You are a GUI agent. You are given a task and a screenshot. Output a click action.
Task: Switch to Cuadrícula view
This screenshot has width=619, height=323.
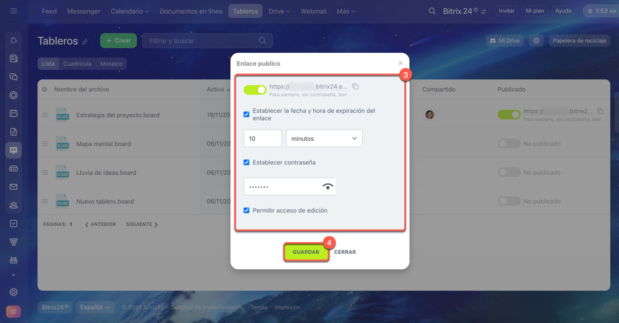[x=77, y=64]
